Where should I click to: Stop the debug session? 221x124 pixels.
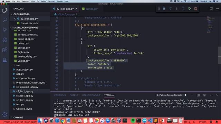pos(196,9)
